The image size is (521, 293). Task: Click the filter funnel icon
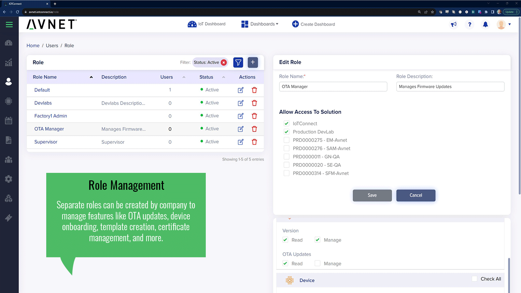[x=238, y=63]
